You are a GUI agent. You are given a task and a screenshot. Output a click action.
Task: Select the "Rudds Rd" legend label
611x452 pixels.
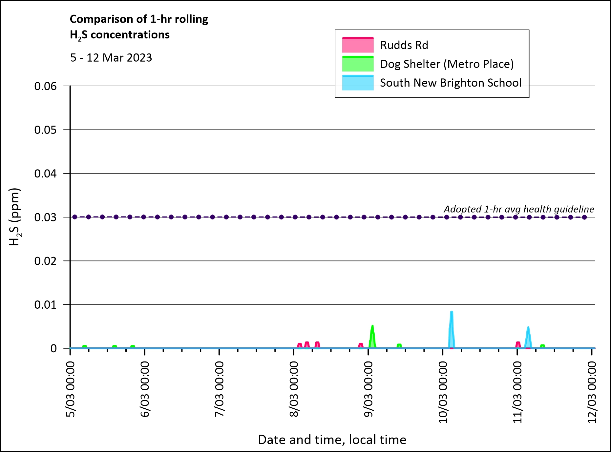coord(404,45)
